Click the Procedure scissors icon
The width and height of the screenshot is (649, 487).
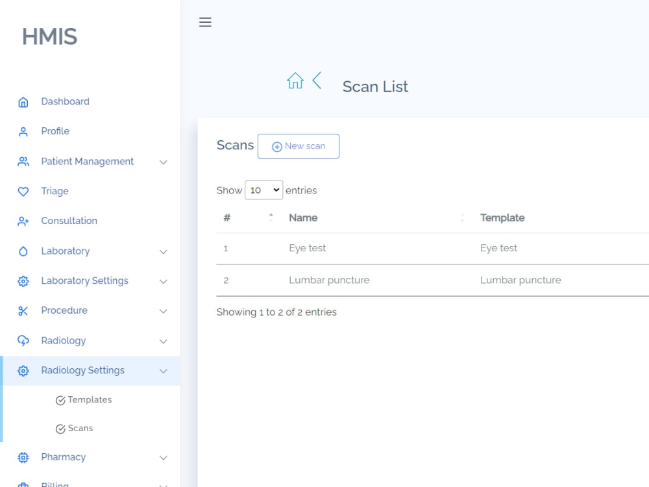coord(23,311)
